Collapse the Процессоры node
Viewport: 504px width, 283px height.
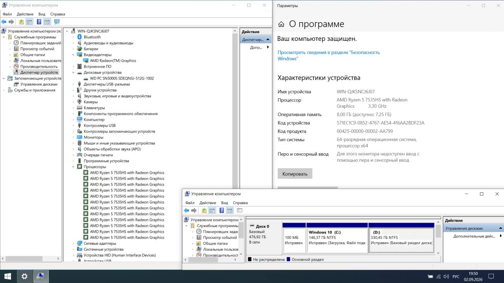click(x=73, y=167)
